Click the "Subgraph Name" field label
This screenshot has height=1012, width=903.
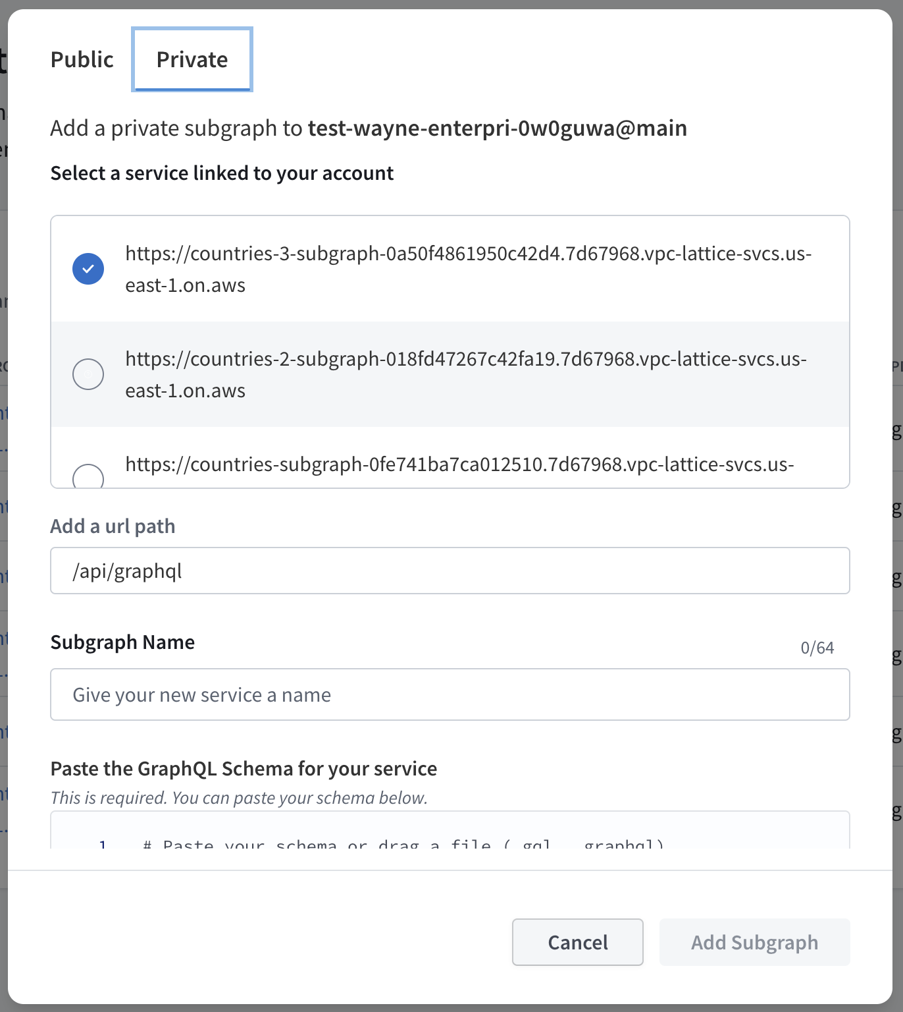(122, 642)
